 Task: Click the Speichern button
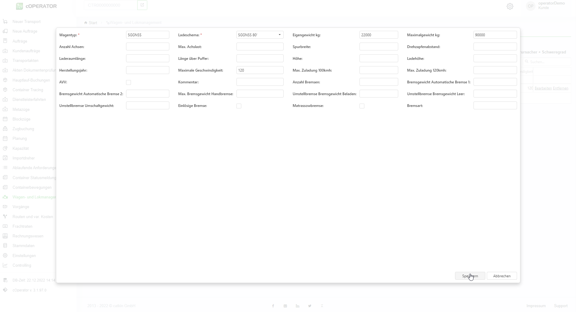pyautogui.click(x=470, y=276)
